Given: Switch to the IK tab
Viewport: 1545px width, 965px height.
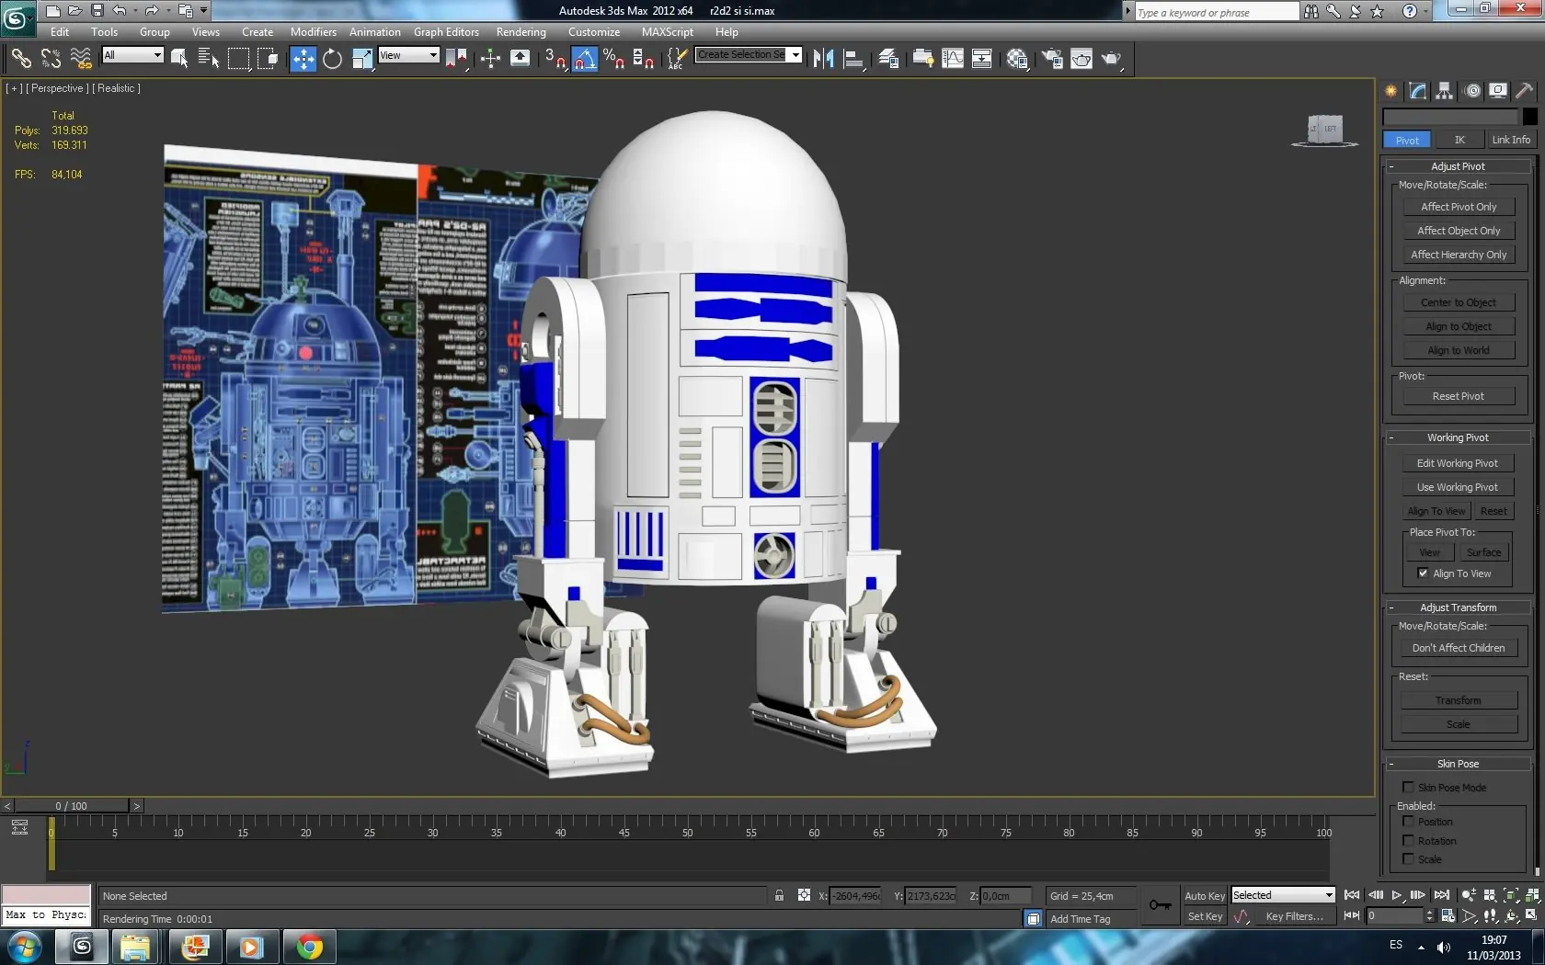Looking at the screenshot, I should pyautogui.click(x=1459, y=140).
